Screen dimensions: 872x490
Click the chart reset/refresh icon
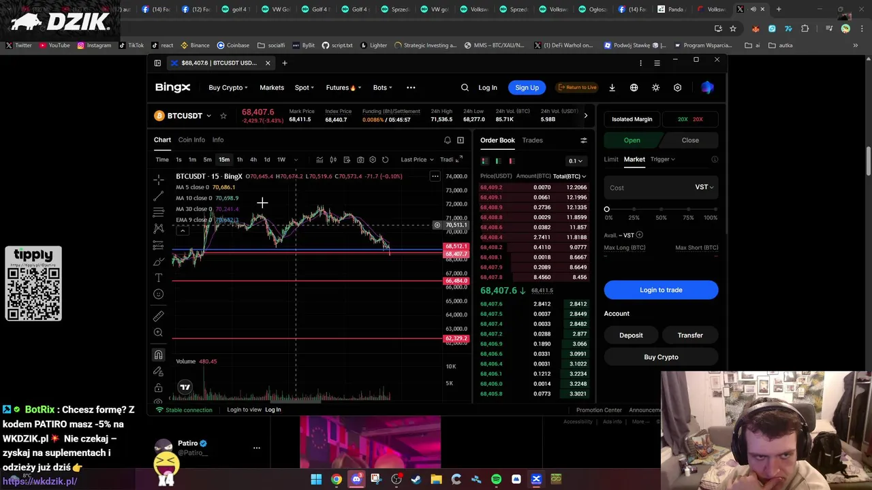pos(386,160)
